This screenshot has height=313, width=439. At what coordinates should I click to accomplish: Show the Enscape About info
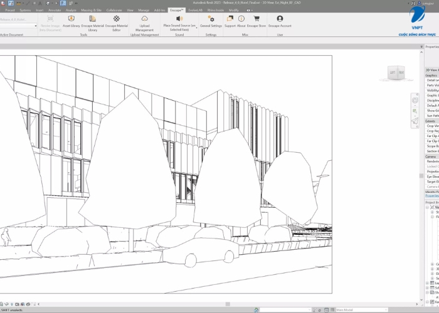[x=241, y=21]
